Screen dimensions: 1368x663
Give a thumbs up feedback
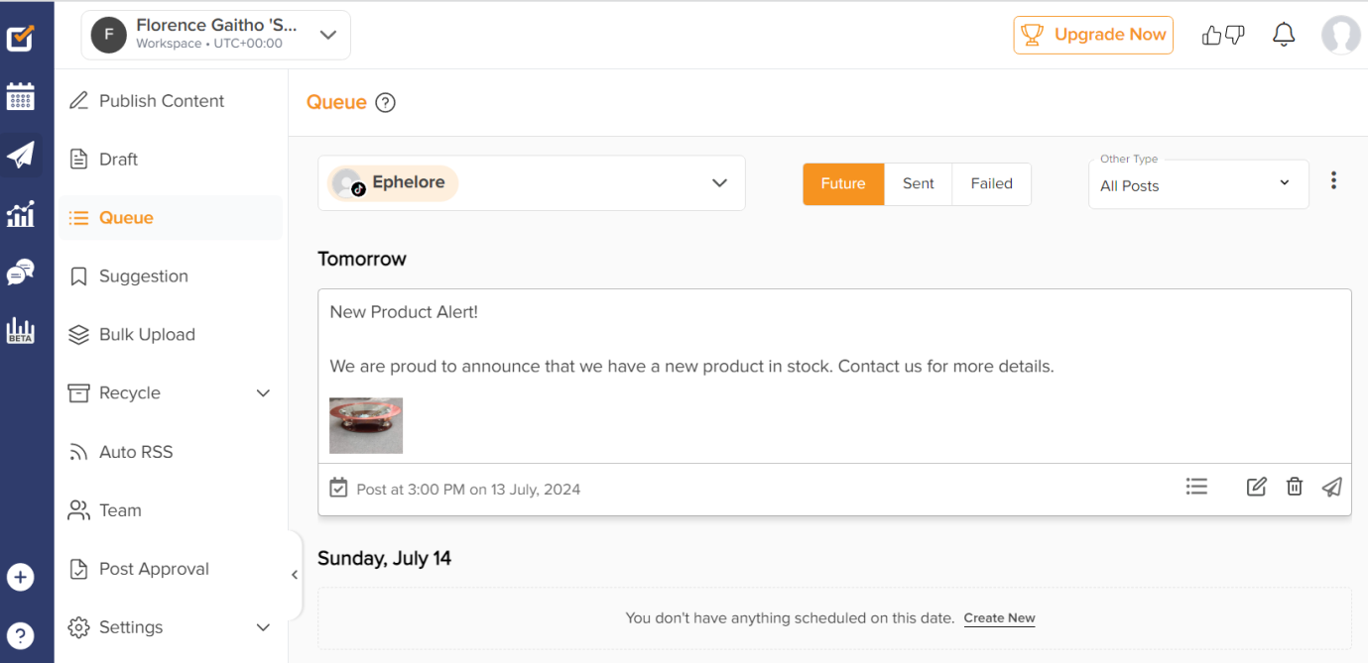coord(1211,34)
